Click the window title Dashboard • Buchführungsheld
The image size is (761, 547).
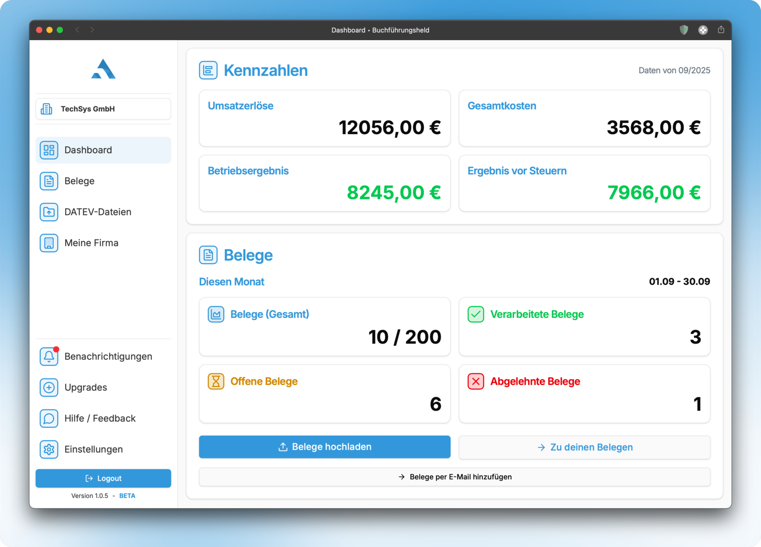(380, 30)
